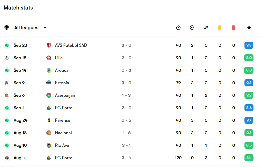Click the Champions League icon on Sep 18 row
This screenshot has width=261, height=167.
coord(7,58)
